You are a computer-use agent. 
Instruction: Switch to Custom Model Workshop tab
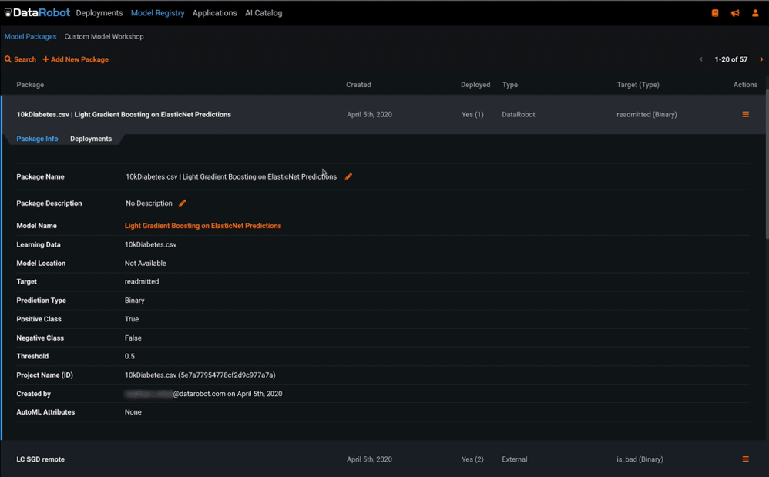tap(104, 36)
